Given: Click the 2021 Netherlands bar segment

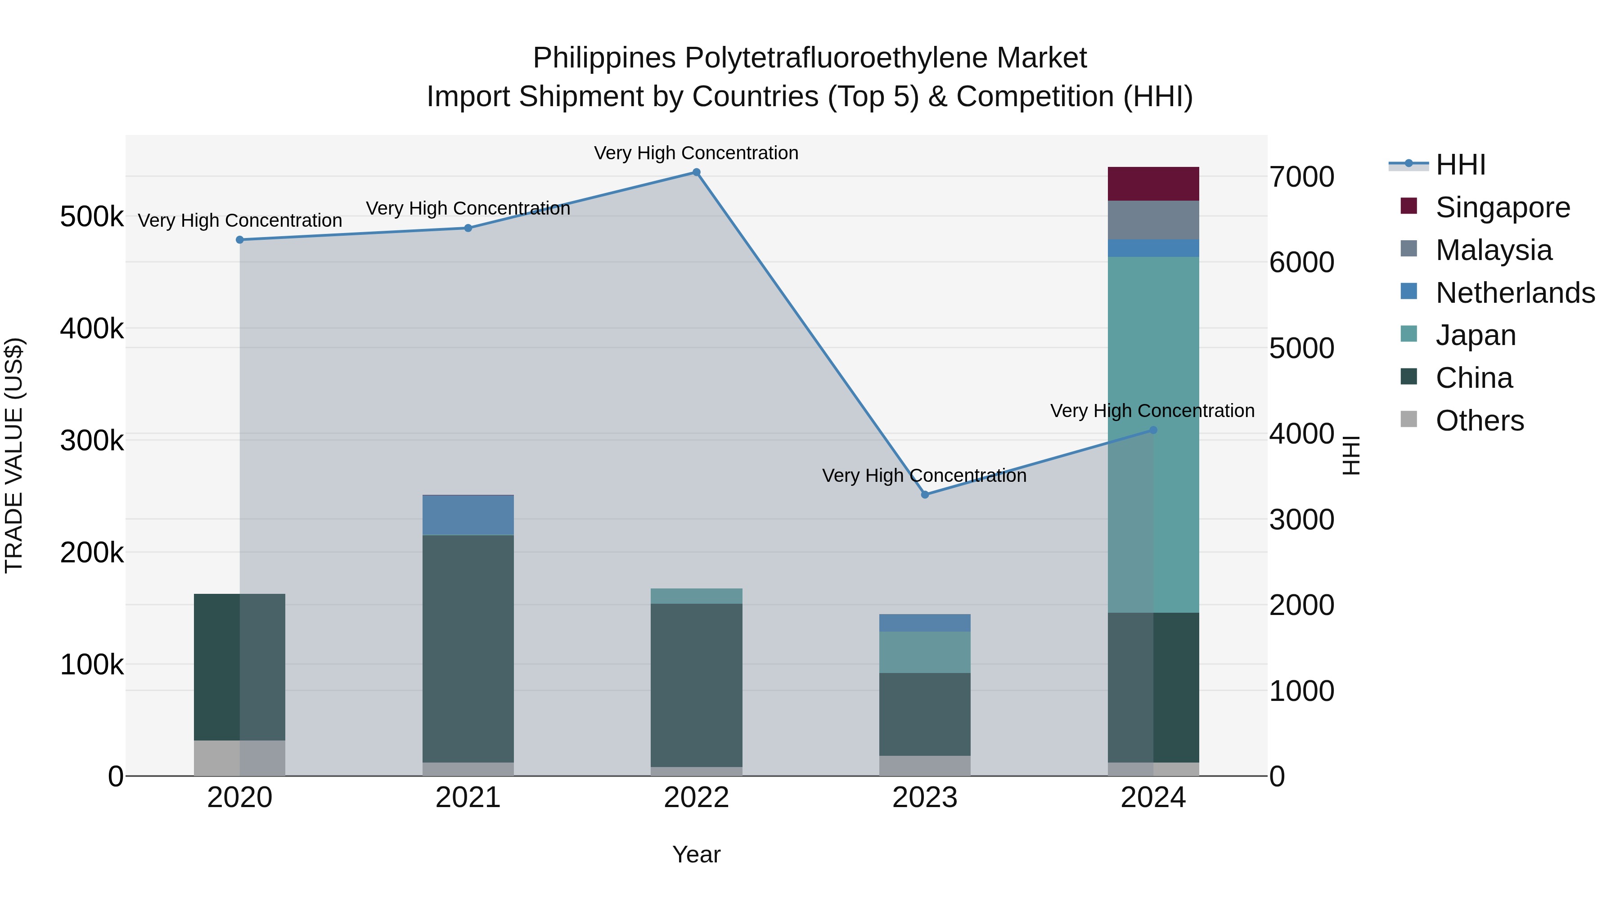Looking at the screenshot, I should pos(468,516).
